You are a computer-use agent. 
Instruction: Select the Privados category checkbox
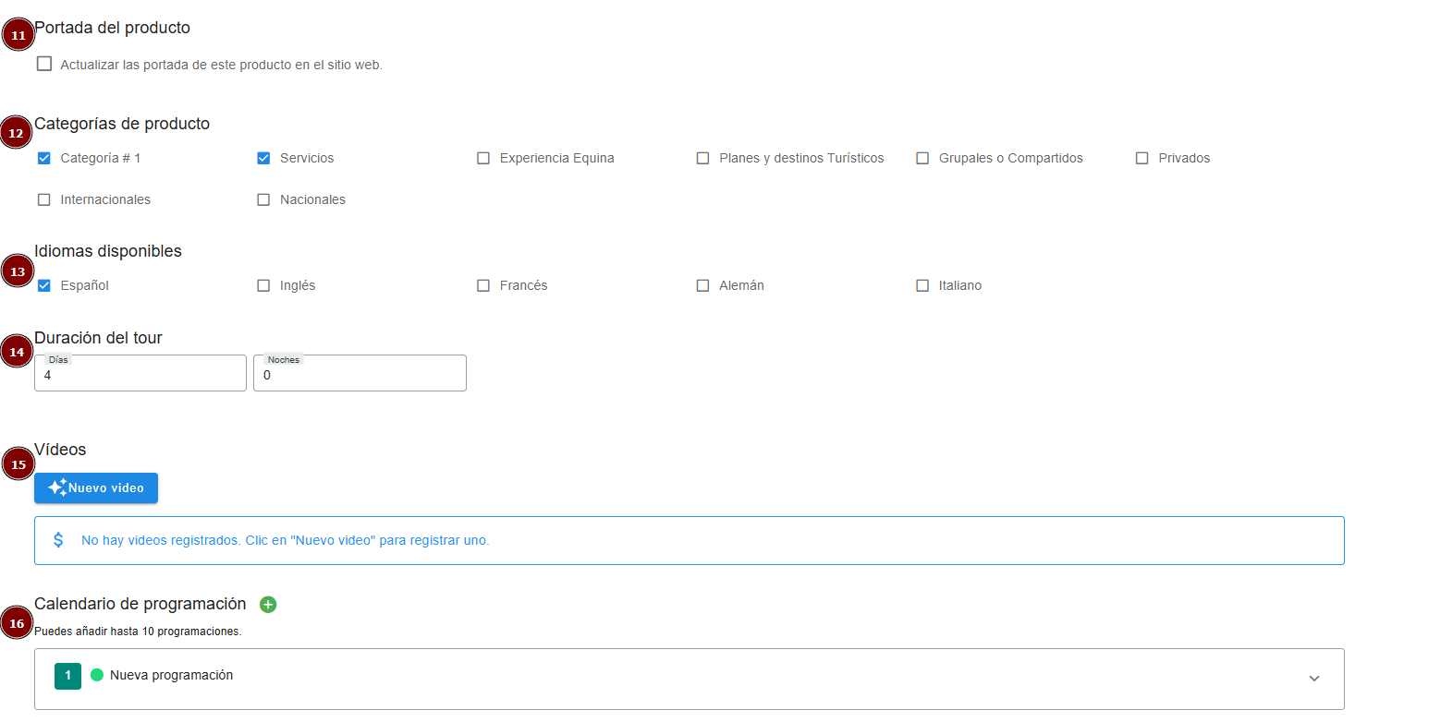[1142, 159]
